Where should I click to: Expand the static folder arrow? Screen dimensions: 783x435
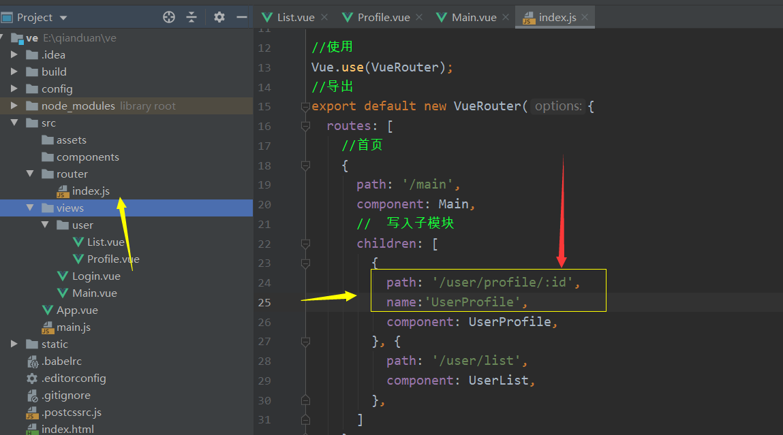pyautogui.click(x=14, y=344)
